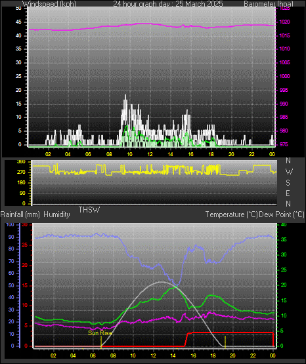The image size is (306, 364).
Task: Click the "Dew Point (°C)" label
Action: [282, 214]
